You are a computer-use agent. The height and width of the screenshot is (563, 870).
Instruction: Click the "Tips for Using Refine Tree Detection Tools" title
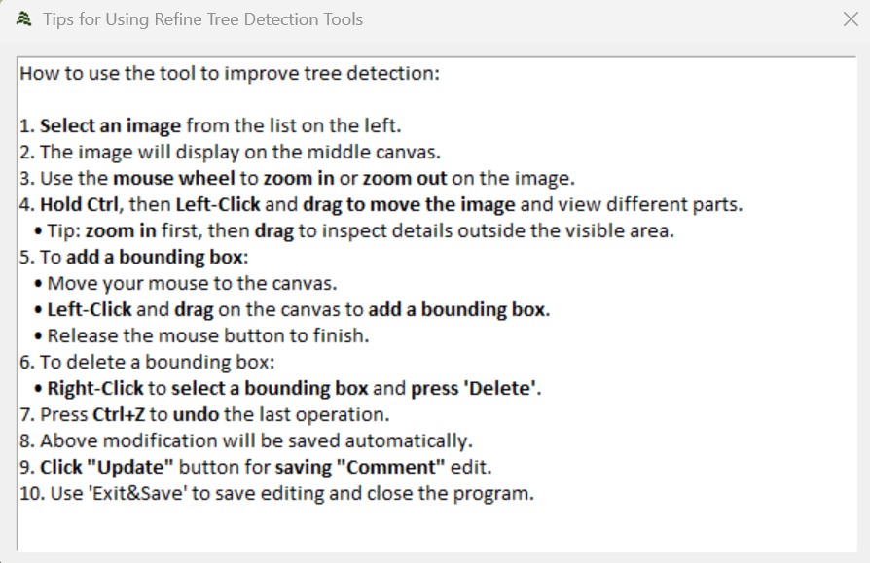202,19
